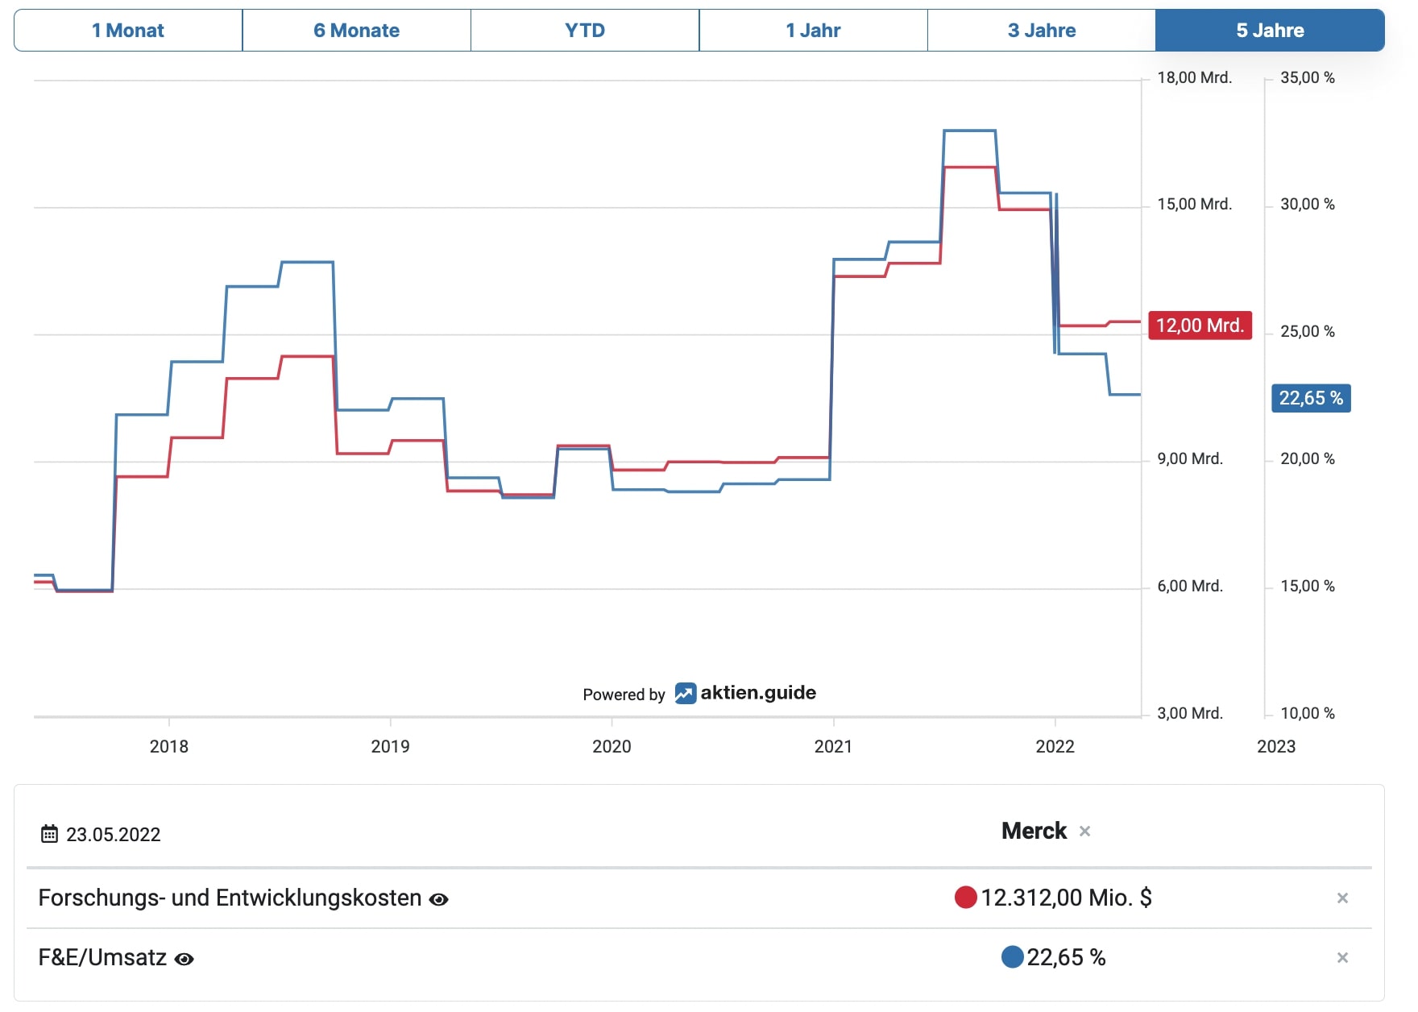The height and width of the screenshot is (1012, 1418).
Task: Click the 15,00 Mrd. axis label
Action: click(x=1194, y=205)
